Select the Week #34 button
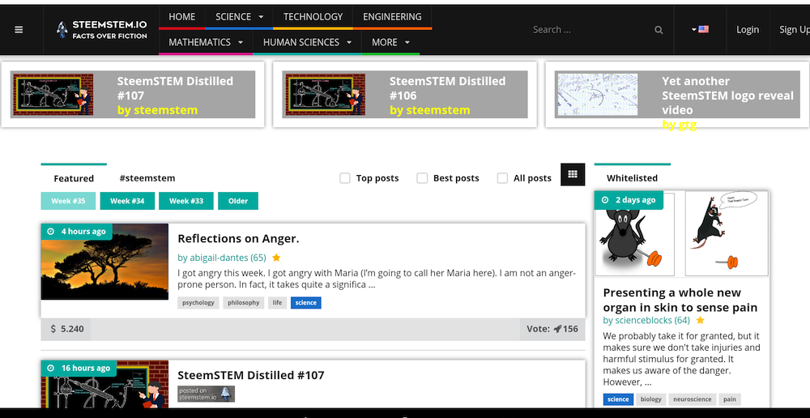 click(x=127, y=201)
